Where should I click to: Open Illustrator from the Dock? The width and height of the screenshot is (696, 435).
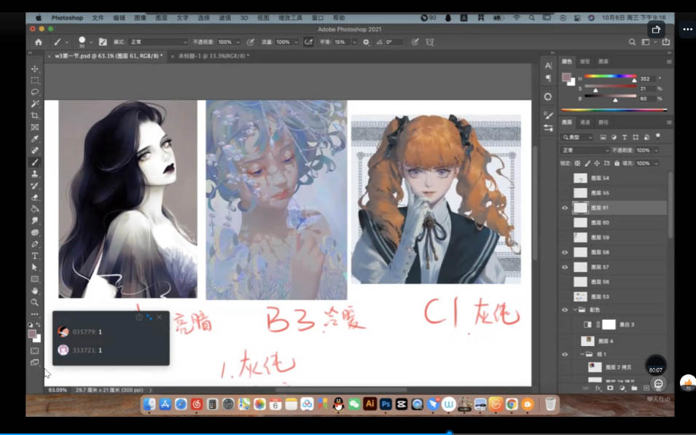click(369, 404)
